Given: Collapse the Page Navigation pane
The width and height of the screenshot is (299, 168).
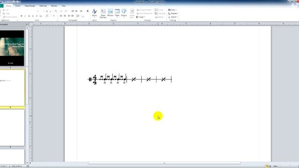Looking at the screenshot, I should (x=27, y=24).
